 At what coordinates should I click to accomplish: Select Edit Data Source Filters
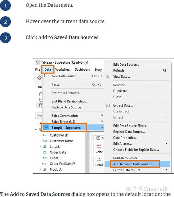[137, 126]
